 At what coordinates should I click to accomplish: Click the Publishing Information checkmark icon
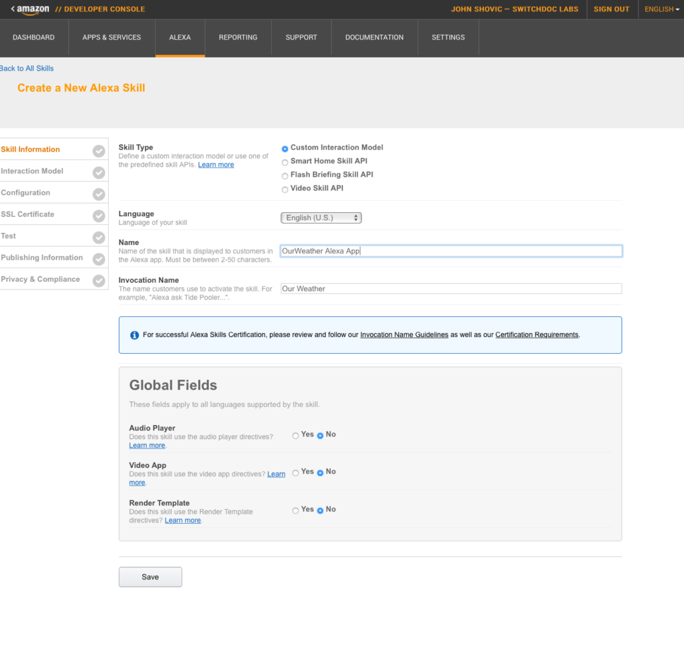[99, 259]
